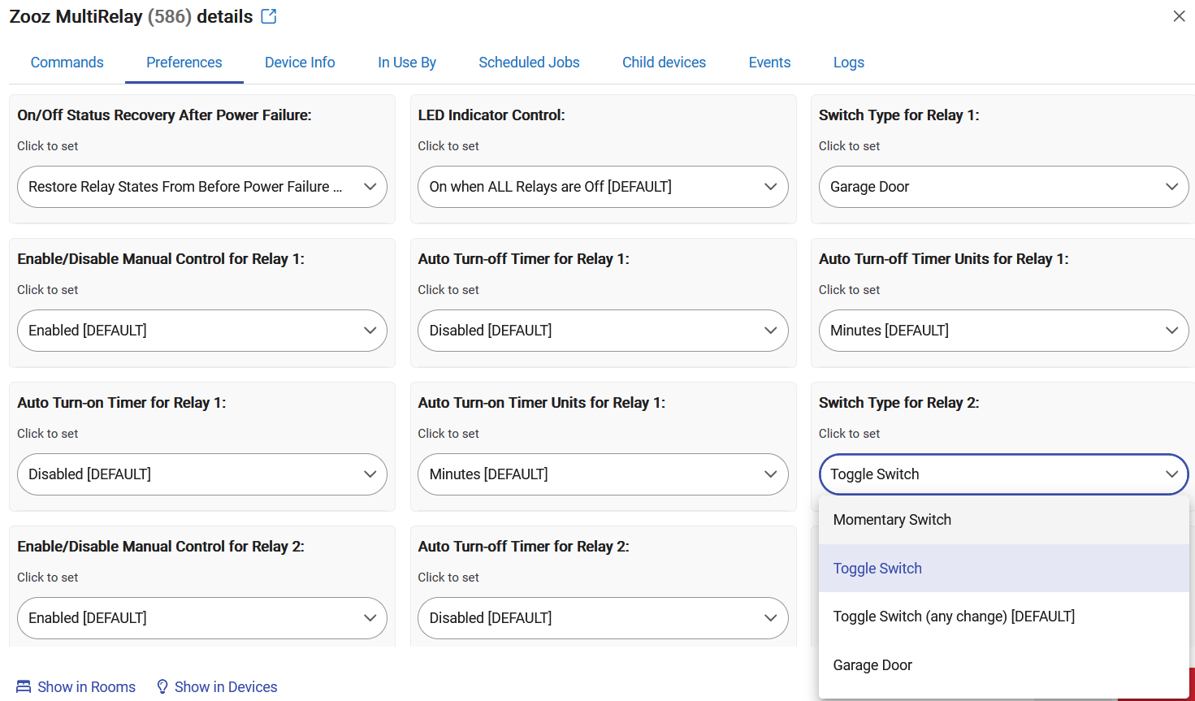1195x701 pixels.
Task: Click the Switch Type for Relay 1 heading
Action: (x=899, y=115)
